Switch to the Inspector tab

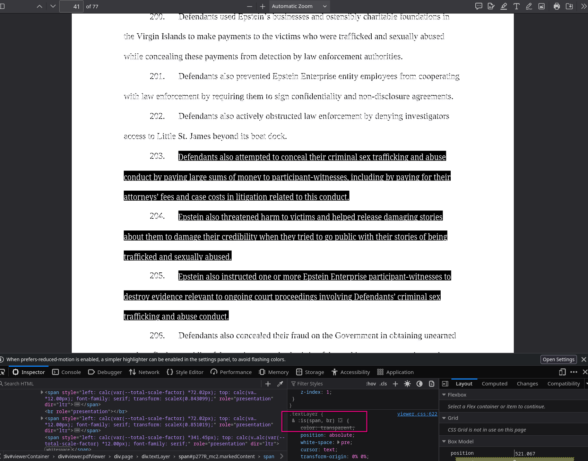coord(29,372)
